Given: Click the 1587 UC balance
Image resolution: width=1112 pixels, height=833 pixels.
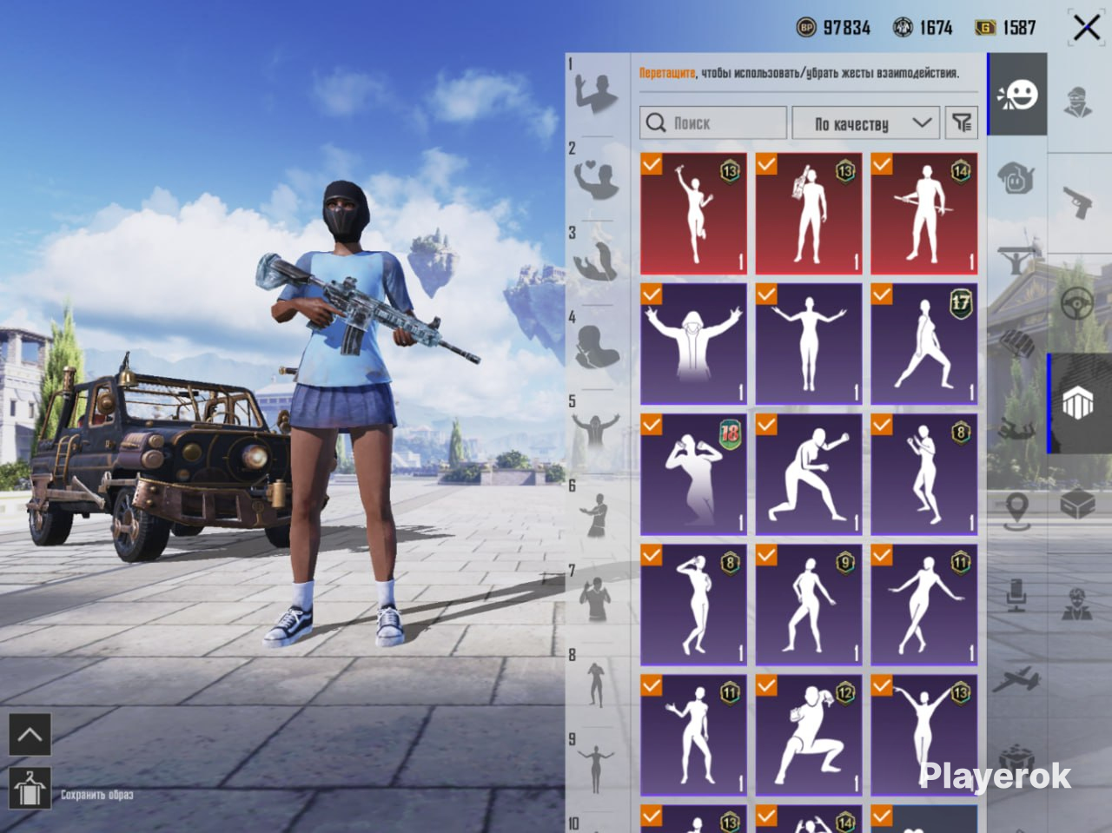Looking at the screenshot, I should (x=1019, y=28).
